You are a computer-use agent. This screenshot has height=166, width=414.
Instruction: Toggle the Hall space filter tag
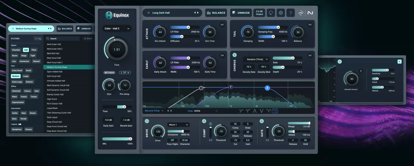point(26,50)
